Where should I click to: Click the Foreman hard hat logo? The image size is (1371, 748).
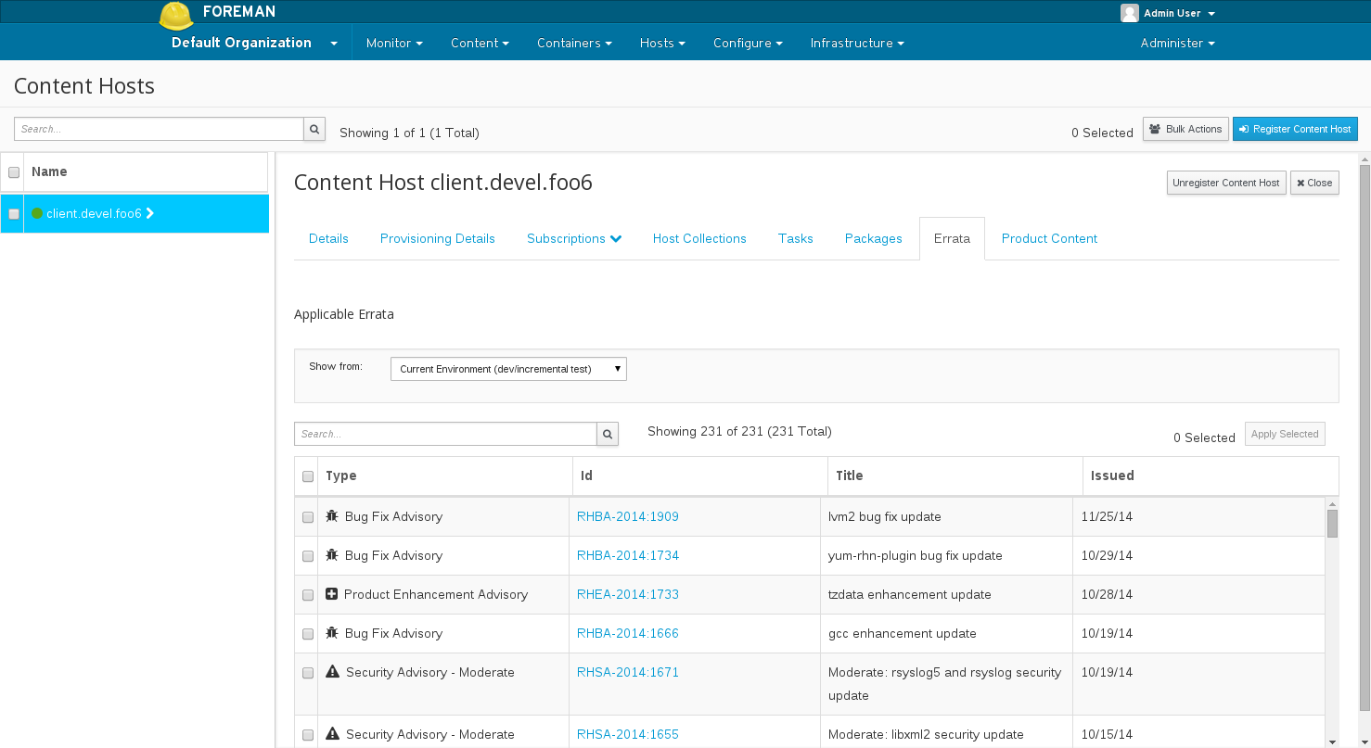click(x=176, y=15)
